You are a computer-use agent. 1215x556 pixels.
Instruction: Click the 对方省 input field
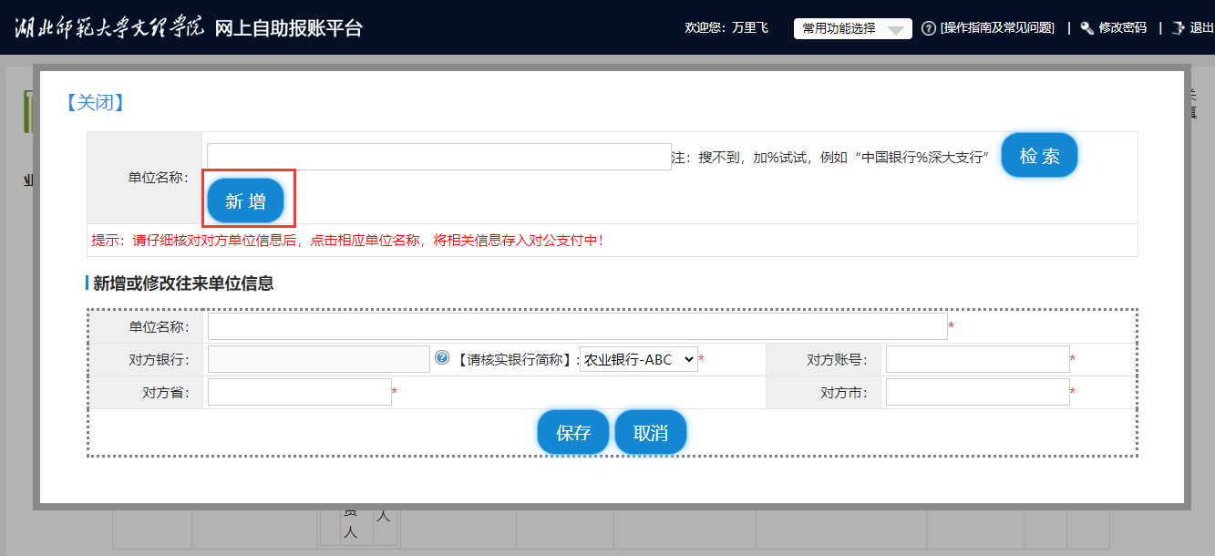pos(299,392)
